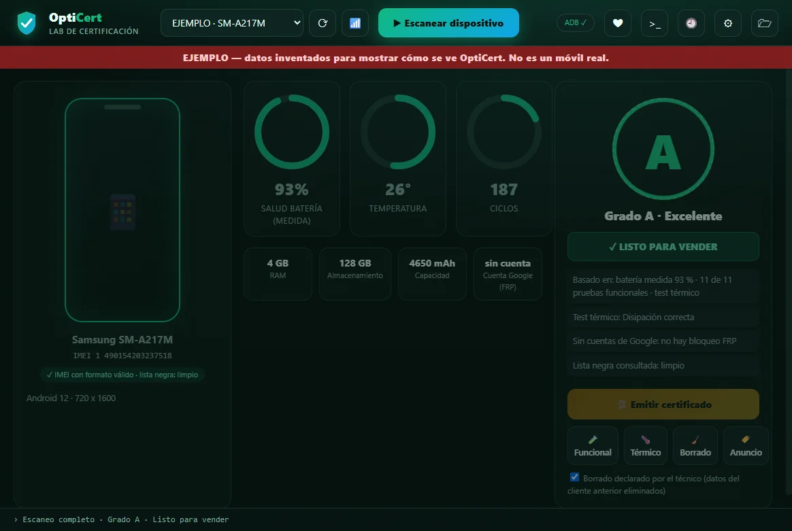The height and width of the screenshot is (531, 792).
Task: Click the sin cuenta Google FRP card
Action: tap(508, 274)
